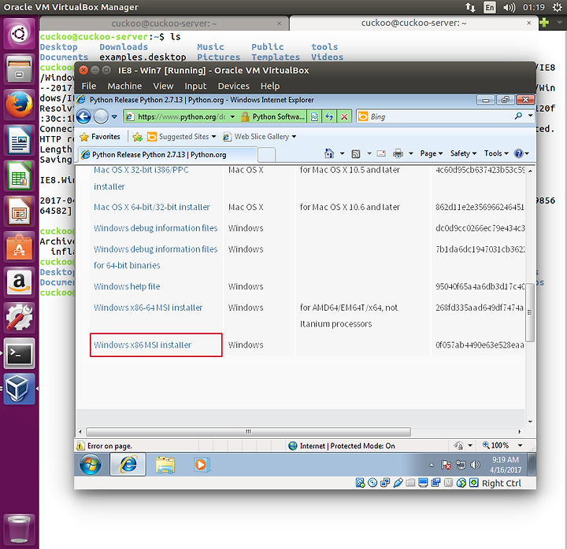
Task: Click the Win7 tray volume speaker
Action: pyautogui.click(x=474, y=465)
